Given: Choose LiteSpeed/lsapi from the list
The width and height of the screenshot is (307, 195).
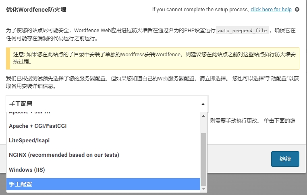Looking at the screenshot, I should pyautogui.click(x=103, y=140).
